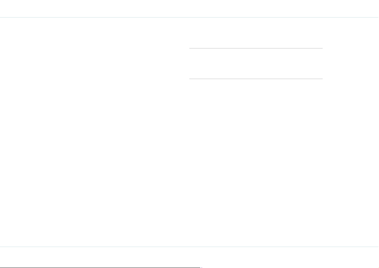
Task: Click the lower gray horizontal divider line
Action: tap(256, 79)
